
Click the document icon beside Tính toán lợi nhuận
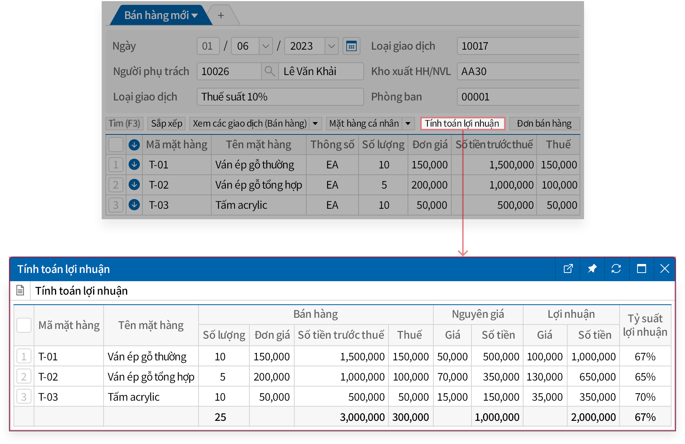click(x=20, y=291)
